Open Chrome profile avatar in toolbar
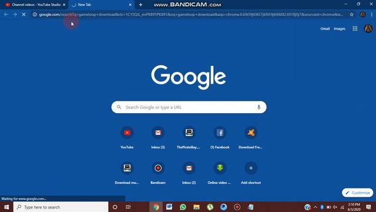Image resolution: width=376 pixels, height=212 pixels. (x=362, y=14)
